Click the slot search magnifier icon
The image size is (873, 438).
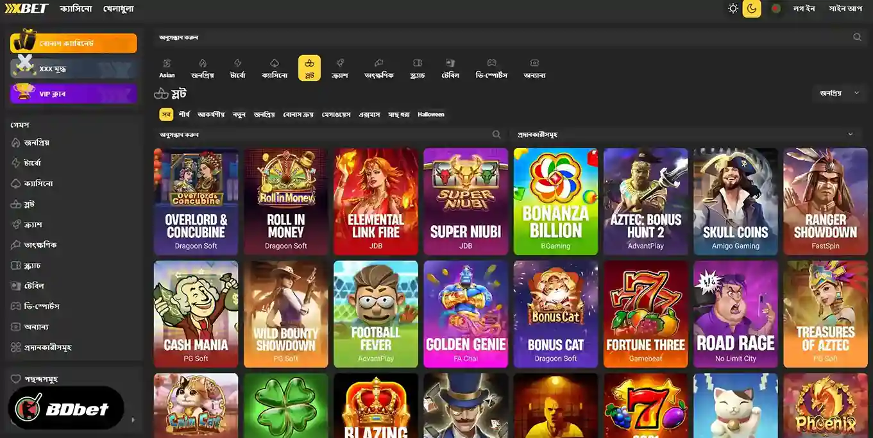coord(496,135)
